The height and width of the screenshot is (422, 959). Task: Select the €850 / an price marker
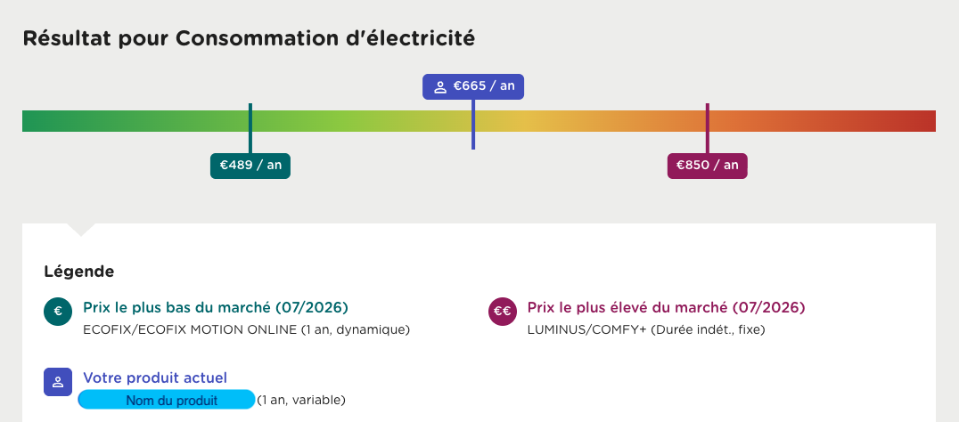tap(707, 166)
